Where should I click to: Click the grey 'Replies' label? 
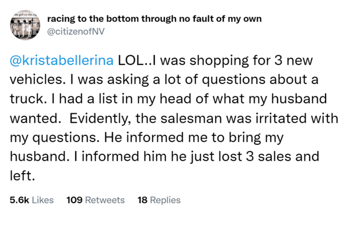[165, 200]
